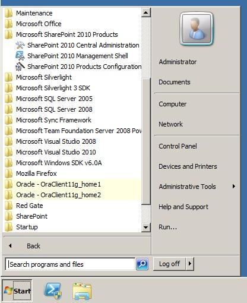Focus the Search programs and files box
Image resolution: width=247 pixels, height=303 pixels.
(x=70, y=264)
